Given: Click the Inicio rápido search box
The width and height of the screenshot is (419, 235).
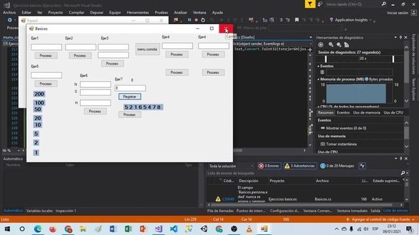Looking at the screenshot, I should click(353, 4).
